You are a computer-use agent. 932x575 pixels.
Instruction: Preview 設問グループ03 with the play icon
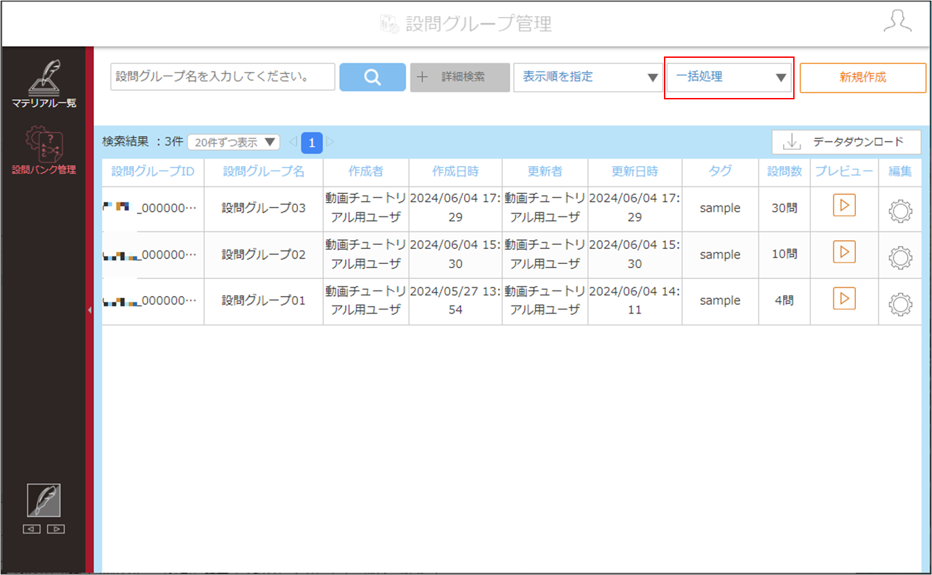tap(844, 206)
